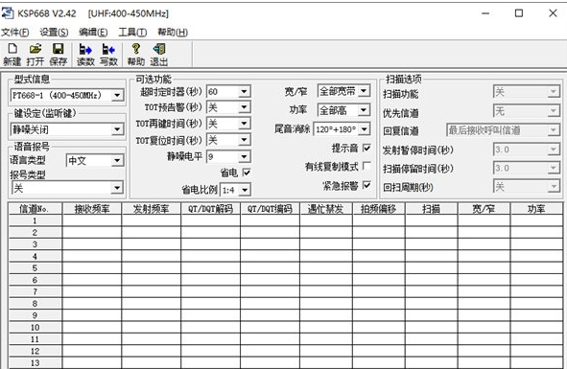Viewport: 567px width, 369px height.
Task: Open the 编辑(E) menu
Action: [x=93, y=33]
